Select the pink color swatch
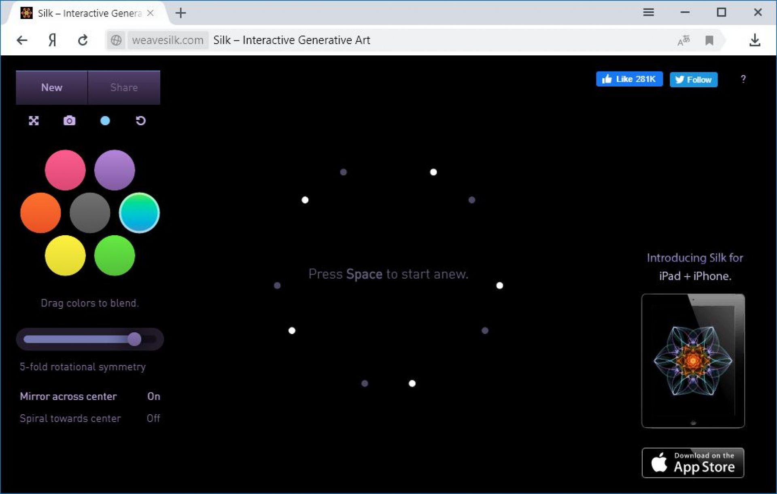The height and width of the screenshot is (494, 777). [65, 170]
